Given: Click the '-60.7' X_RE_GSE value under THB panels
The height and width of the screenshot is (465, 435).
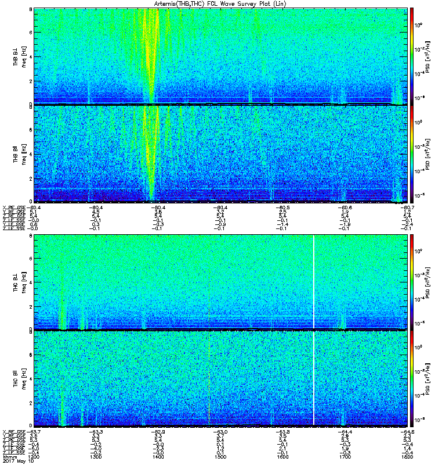Looking at the screenshot, I should (407, 208).
